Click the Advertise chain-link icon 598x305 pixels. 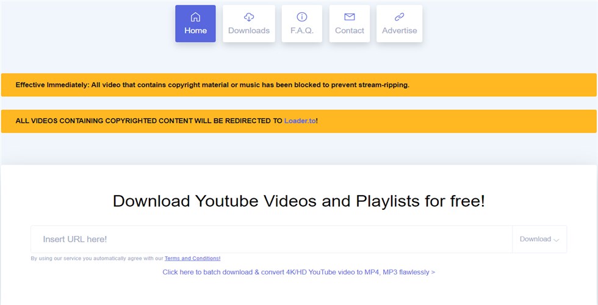coord(399,17)
